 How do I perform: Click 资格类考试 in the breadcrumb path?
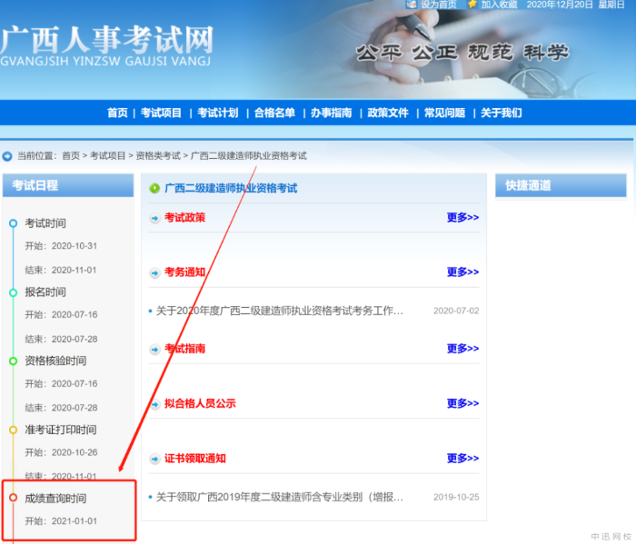click(158, 156)
